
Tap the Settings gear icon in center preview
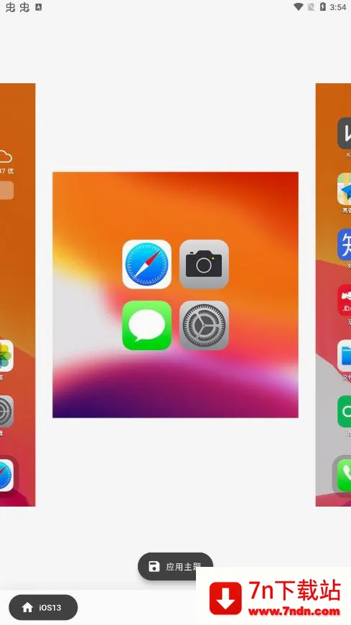click(x=204, y=325)
